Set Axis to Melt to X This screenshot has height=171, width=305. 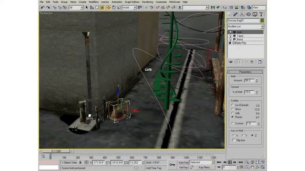point(234,135)
